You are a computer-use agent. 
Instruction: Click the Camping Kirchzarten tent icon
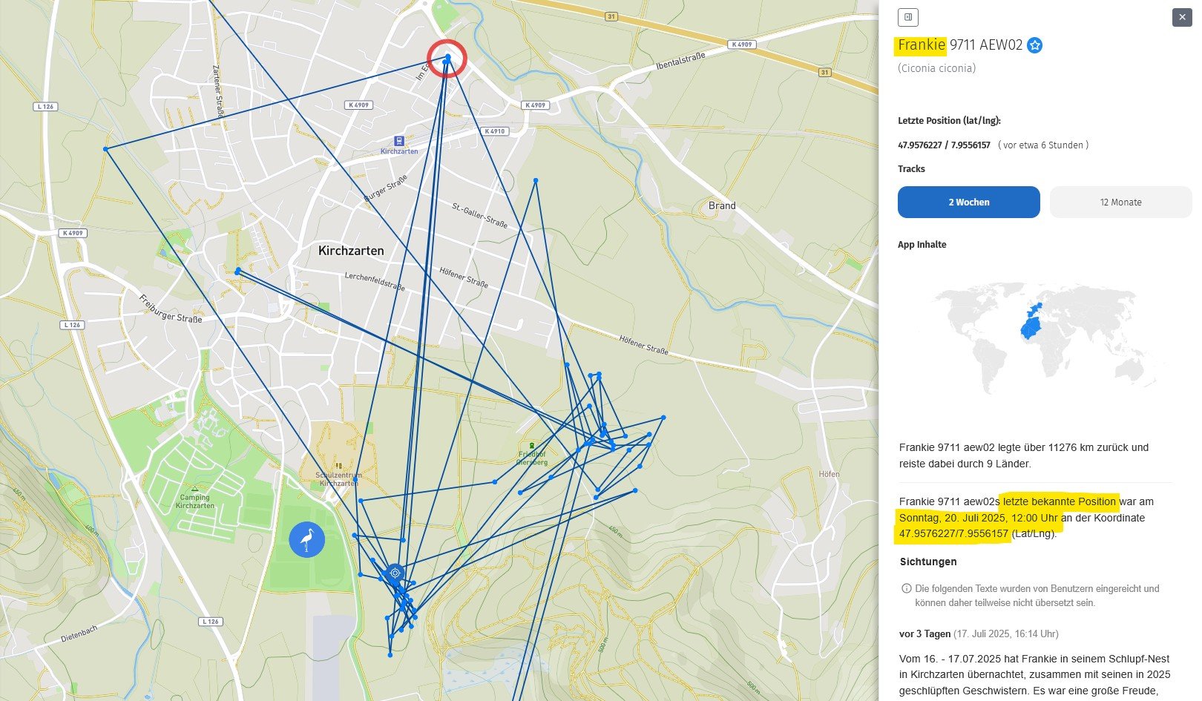[x=194, y=489]
